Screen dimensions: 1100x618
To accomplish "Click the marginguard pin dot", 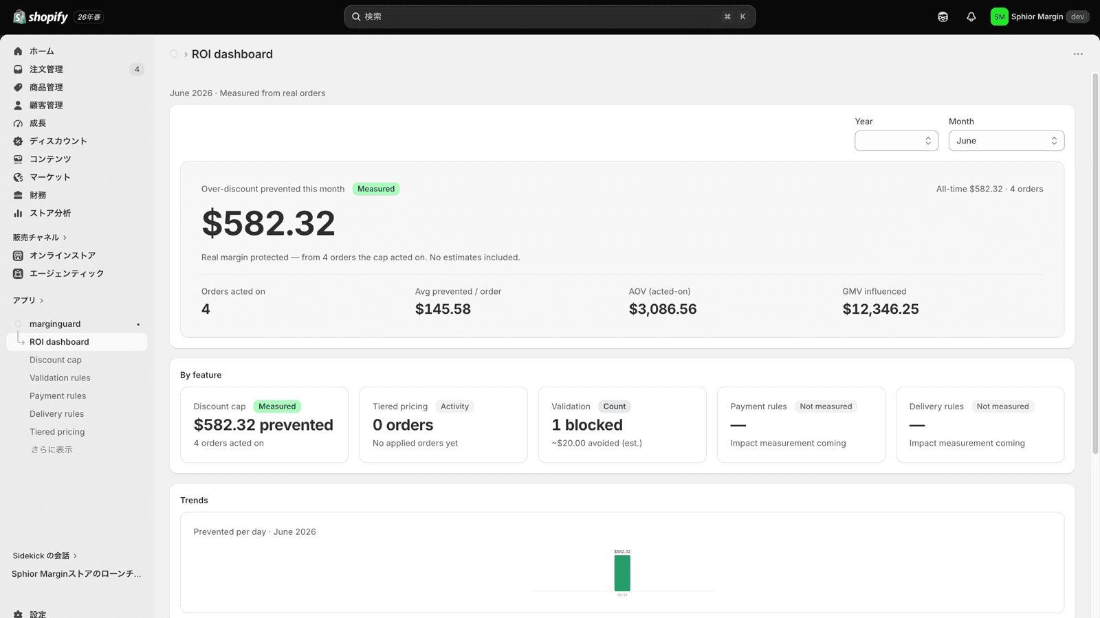I will tap(138, 324).
